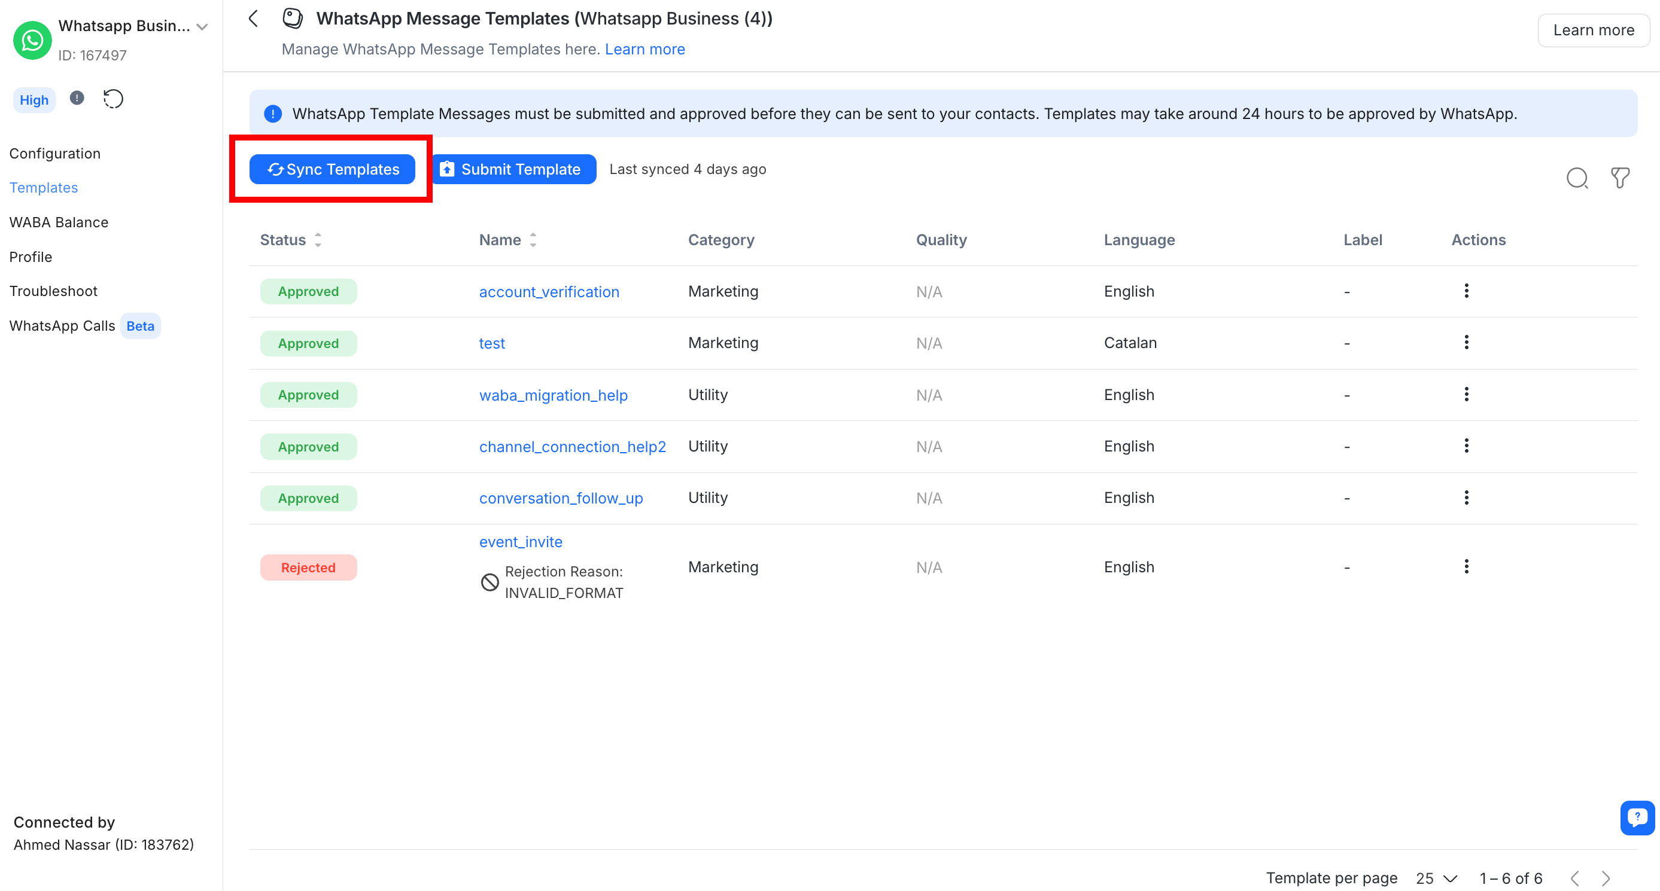1660x891 pixels.
Task: Open the filter funnel icon
Action: 1619,178
